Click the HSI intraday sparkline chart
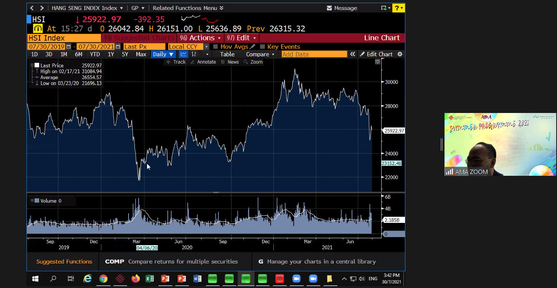Image resolution: width=557 pixels, height=288 pixels. [x=200, y=18]
